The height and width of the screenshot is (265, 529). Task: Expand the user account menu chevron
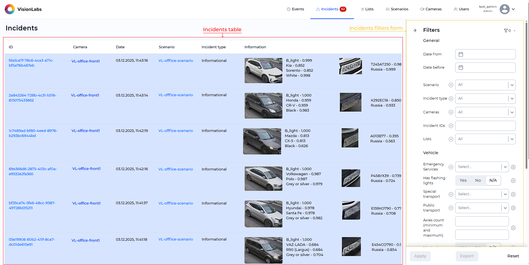514,9
